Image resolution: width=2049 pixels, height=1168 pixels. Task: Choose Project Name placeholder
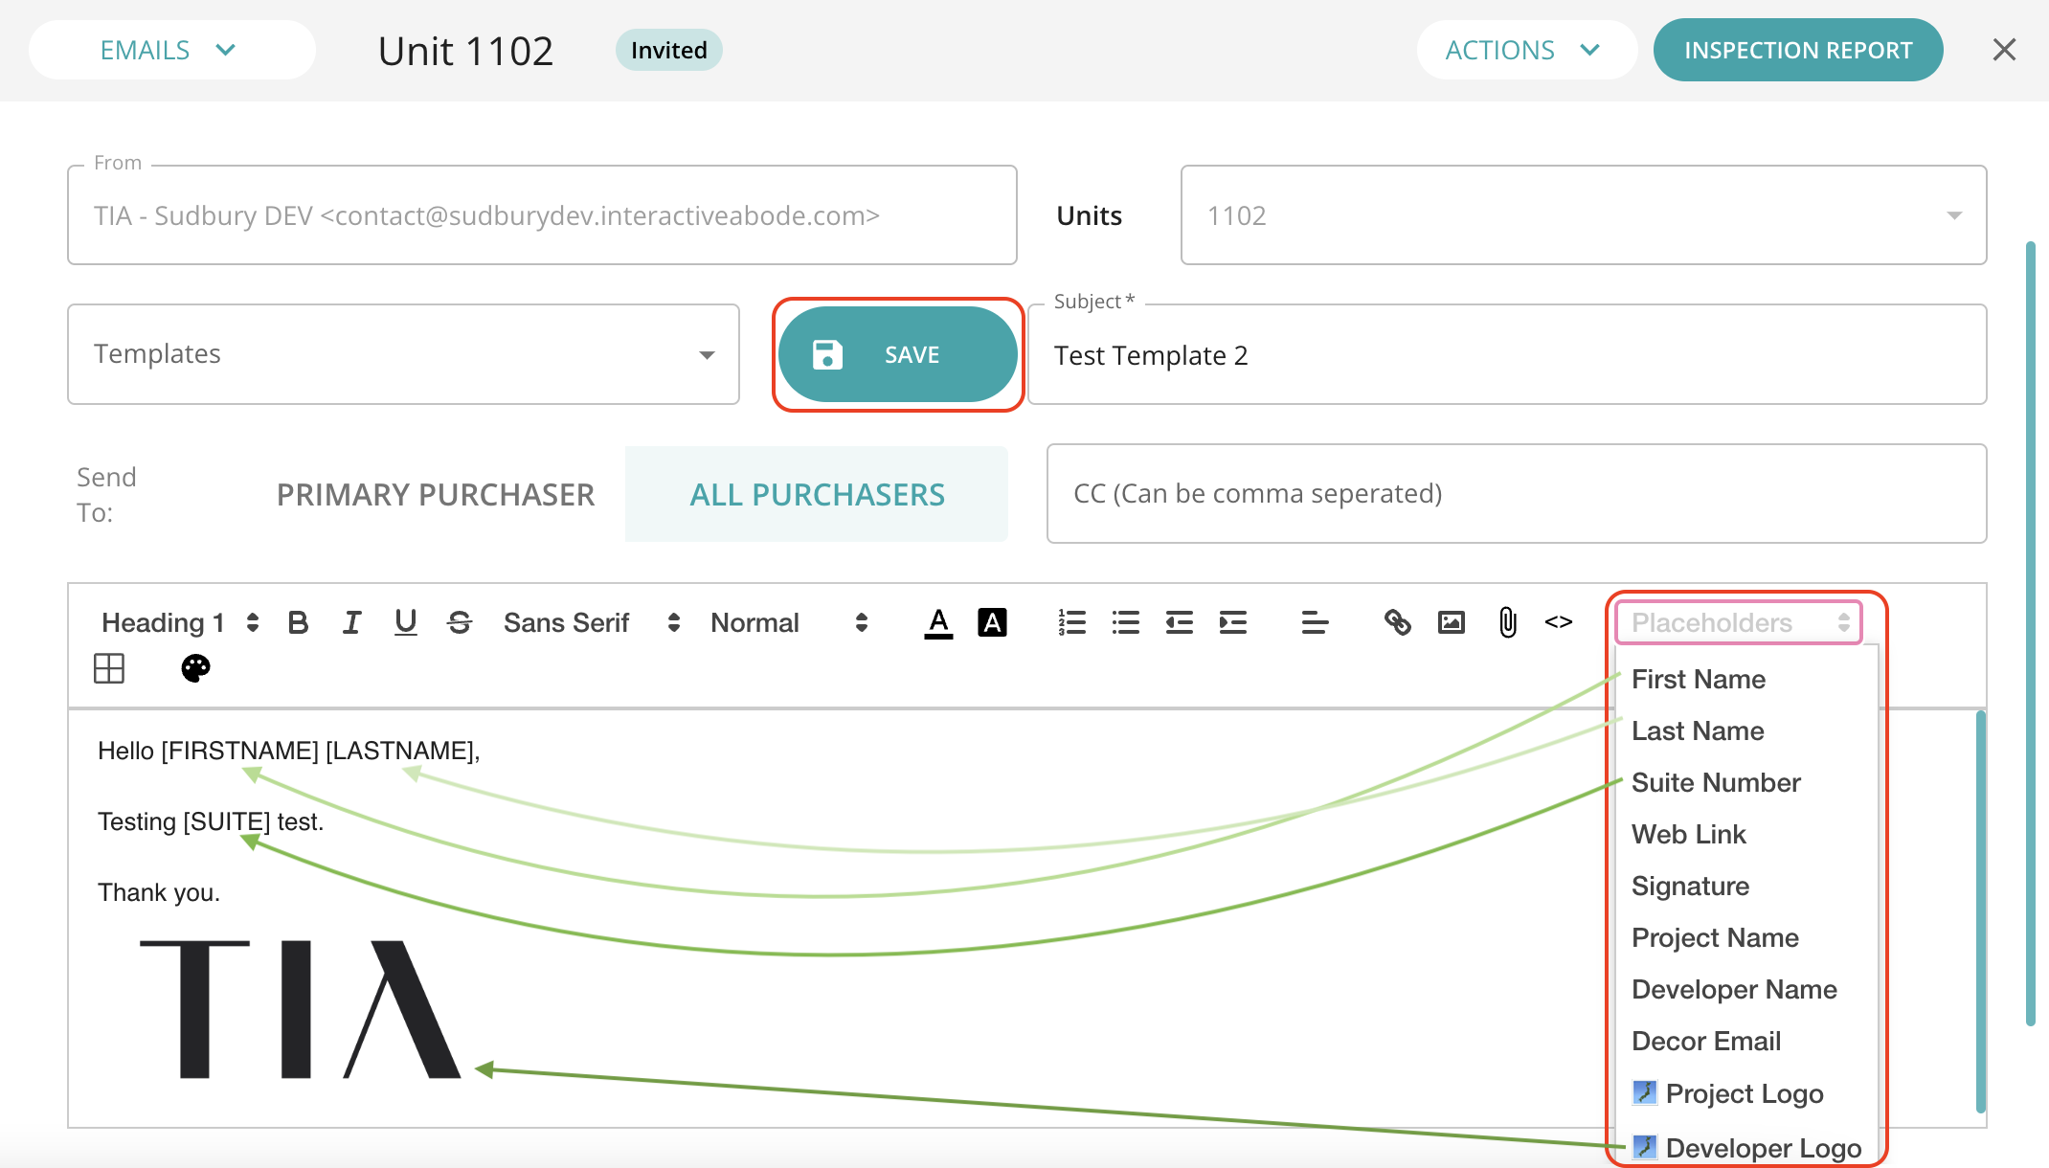click(x=1715, y=938)
